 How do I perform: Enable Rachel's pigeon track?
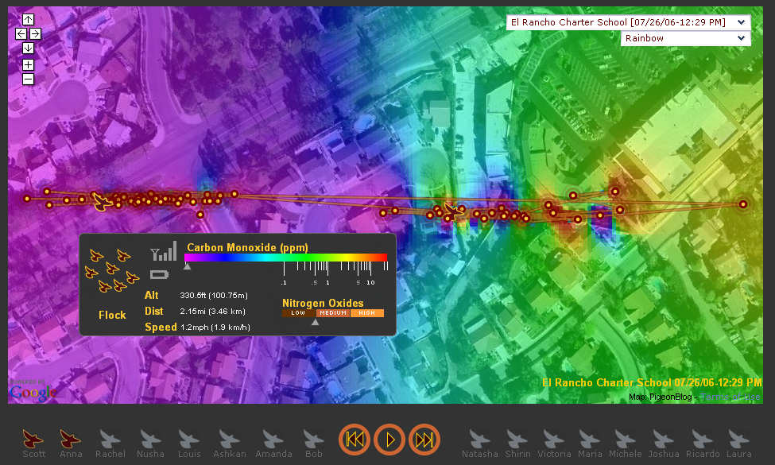click(x=110, y=439)
